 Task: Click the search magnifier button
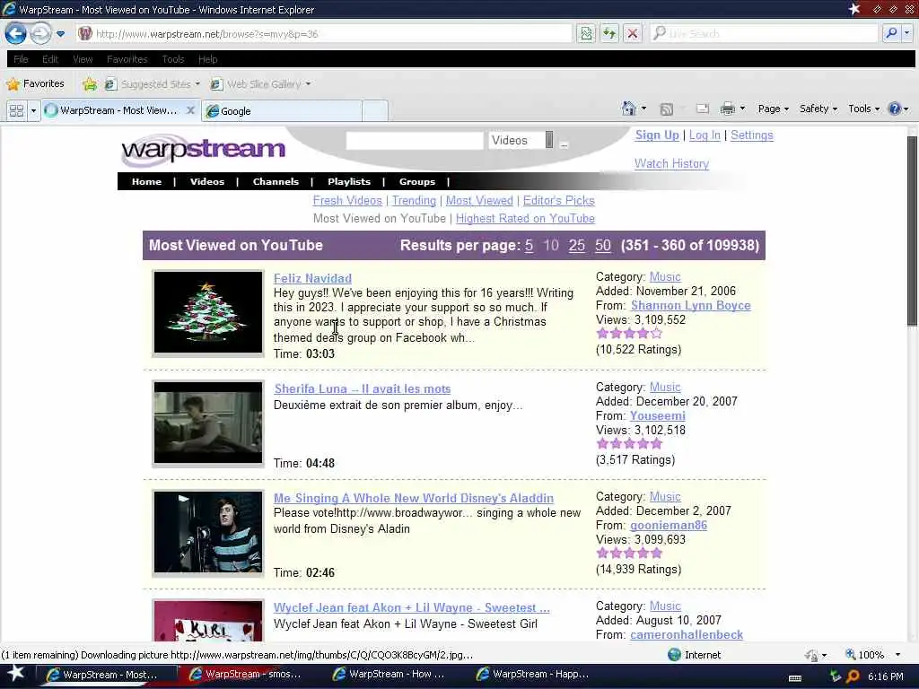(891, 33)
